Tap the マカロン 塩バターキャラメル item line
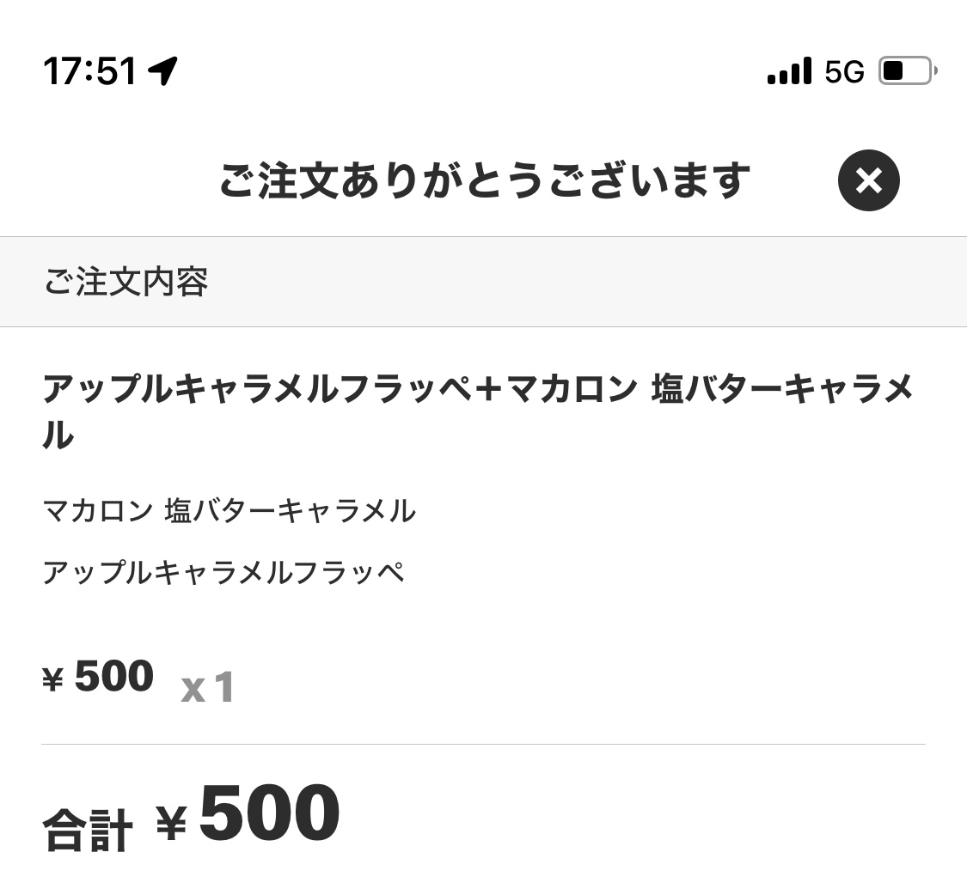967x895 pixels. [230, 511]
